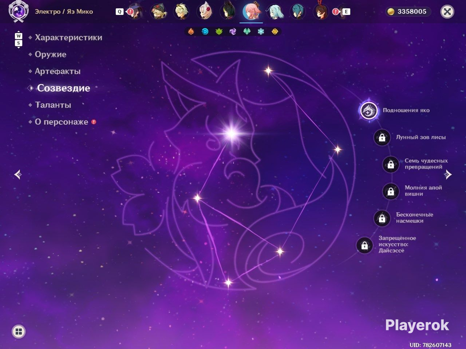The height and width of the screenshot is (349, 466).
Task: Open the Характеристики section
Action: (x=68, y=37)
